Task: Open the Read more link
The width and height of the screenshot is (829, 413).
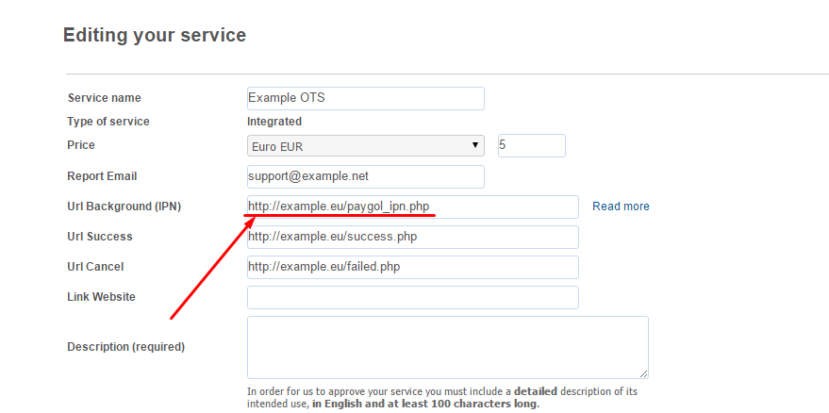Action: (621, 206)
